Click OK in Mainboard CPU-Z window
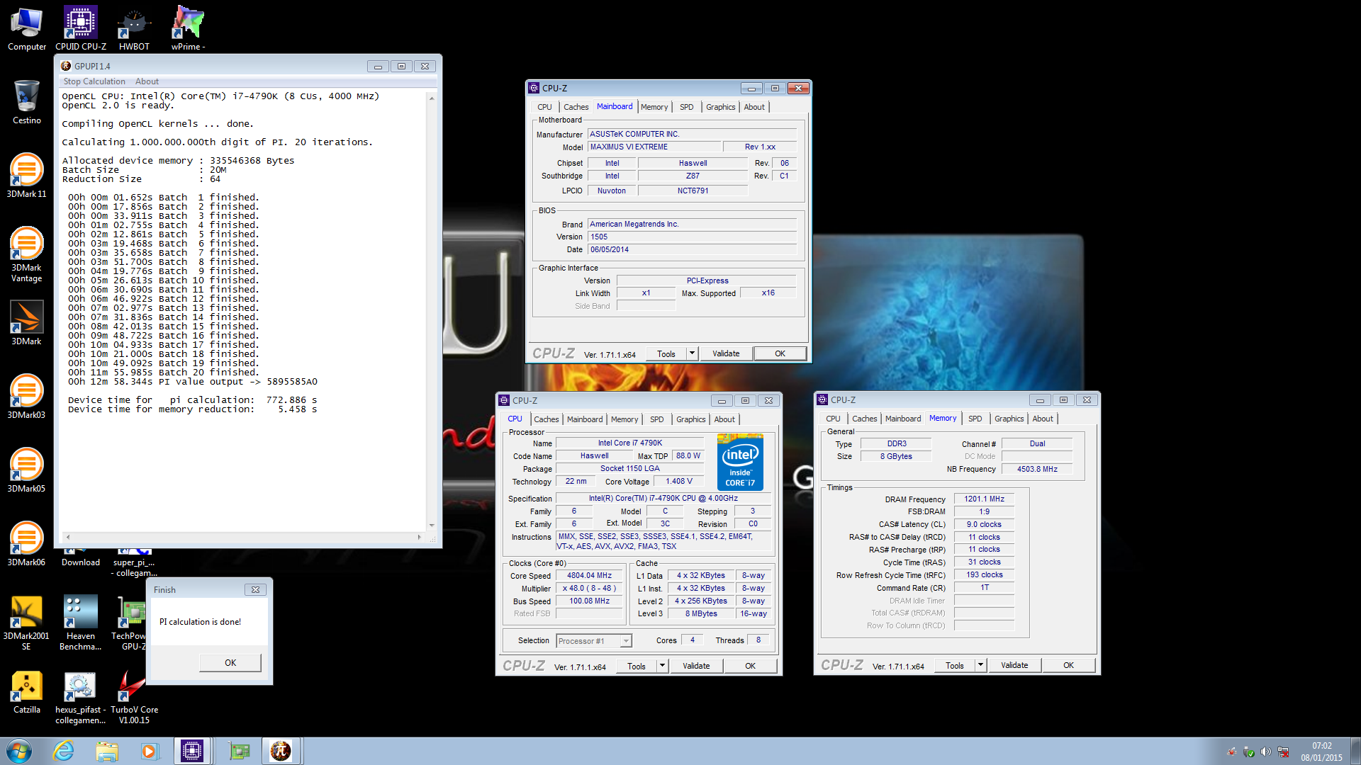Screen dimensions: 1361x765 [x=780, y=353]
